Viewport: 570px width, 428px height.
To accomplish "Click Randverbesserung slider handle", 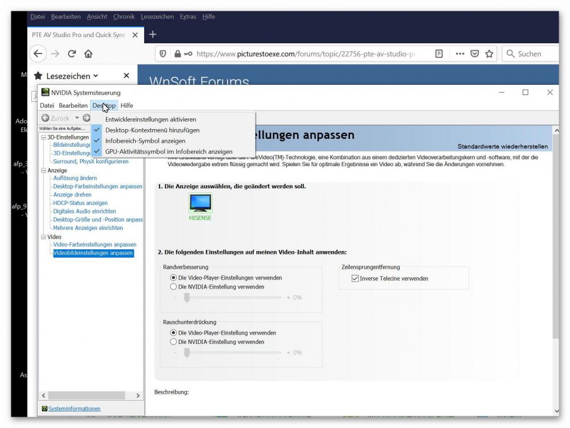I will (187, 298).
